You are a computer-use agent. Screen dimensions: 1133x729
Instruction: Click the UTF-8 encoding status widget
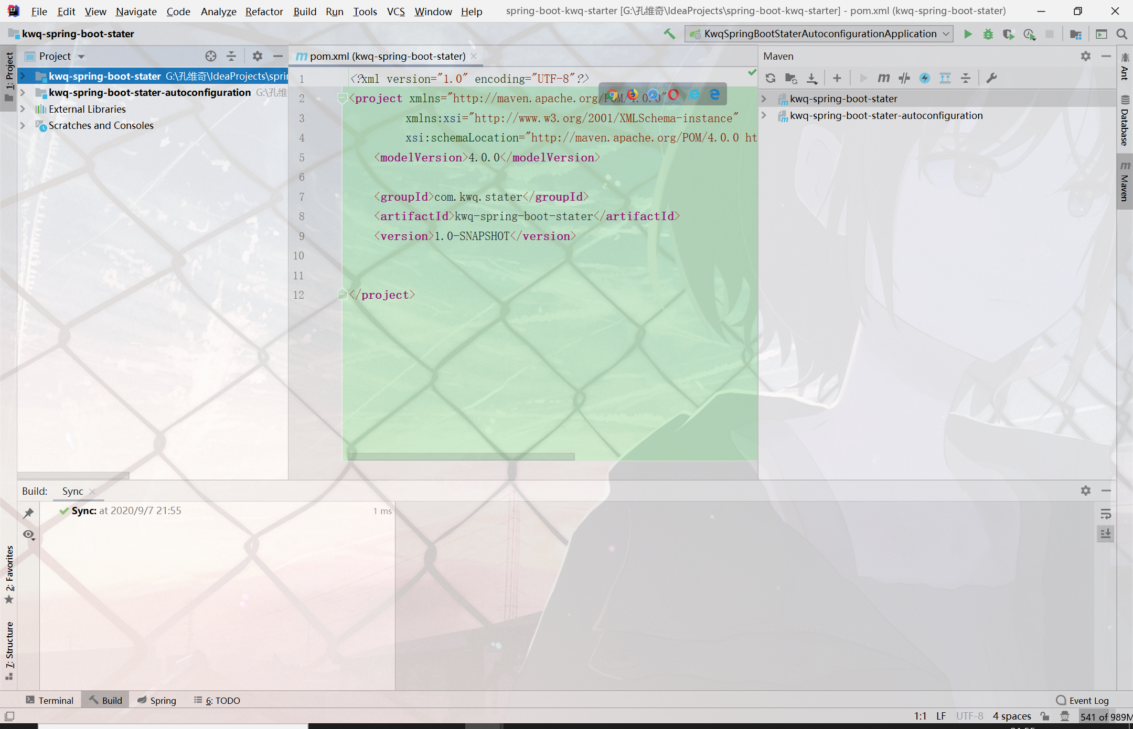969,716
